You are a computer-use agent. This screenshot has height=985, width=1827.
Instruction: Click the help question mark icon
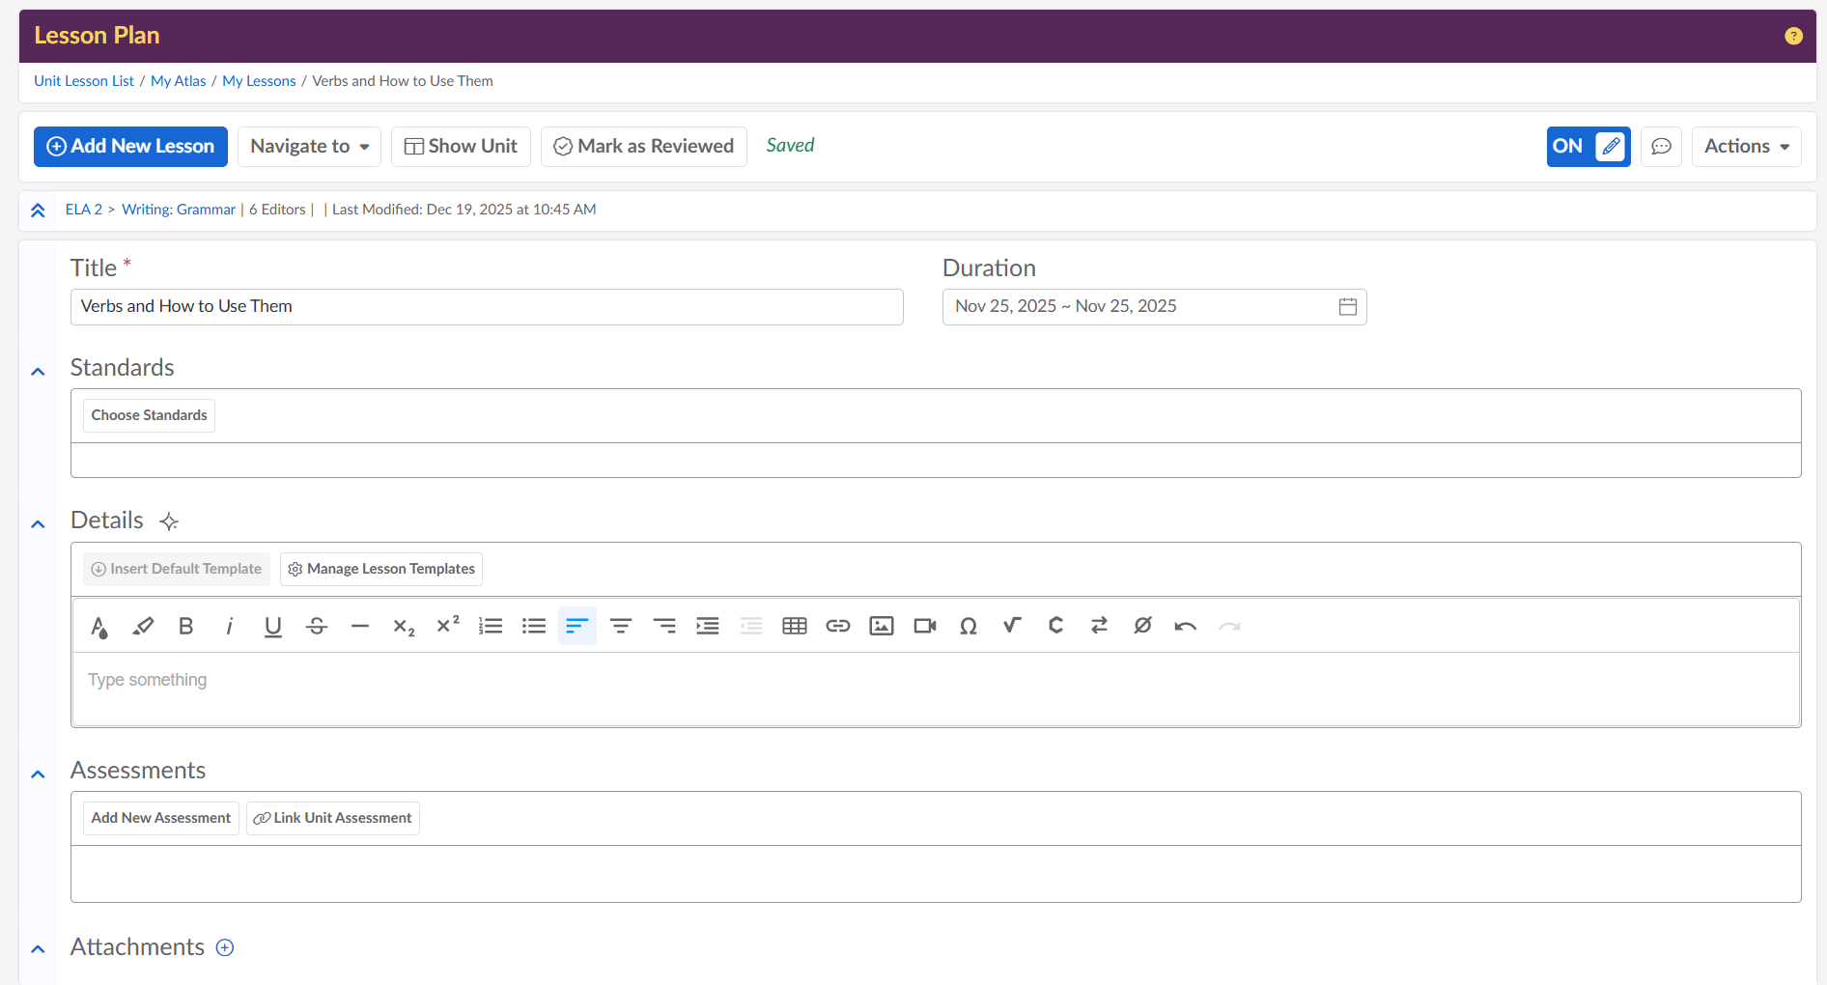tap(1793, 36)
